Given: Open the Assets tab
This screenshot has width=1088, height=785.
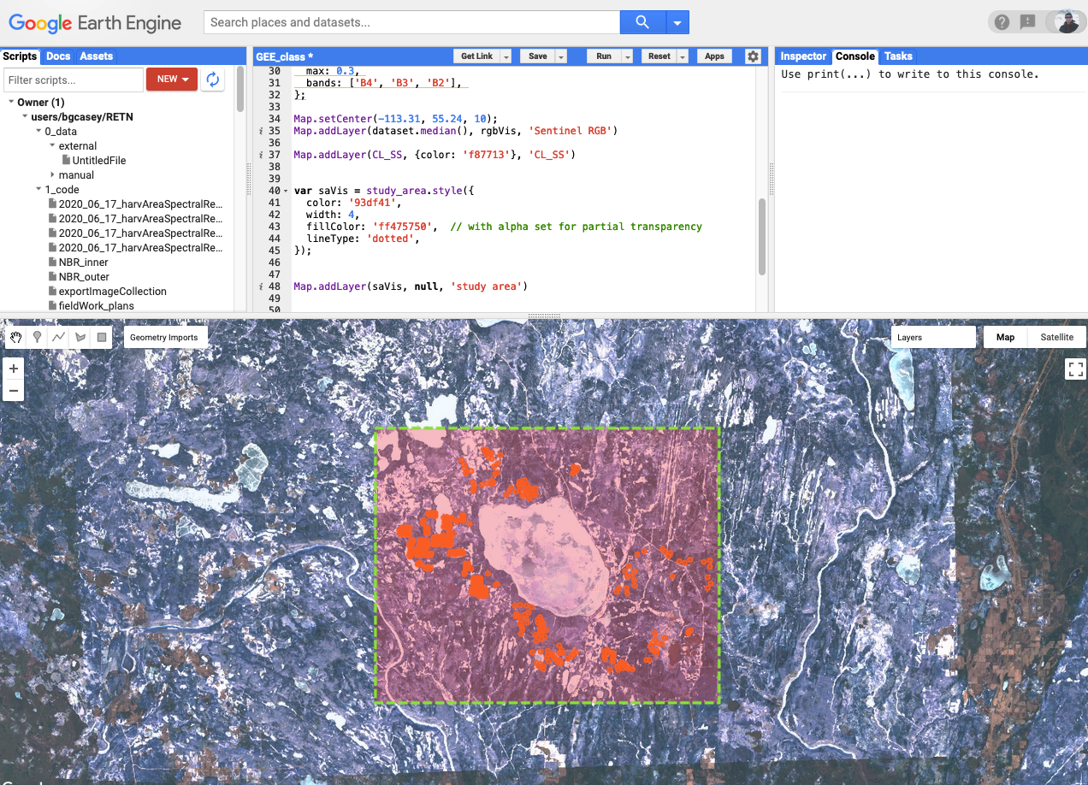Looking at the screenshot, I should point(96,56).
